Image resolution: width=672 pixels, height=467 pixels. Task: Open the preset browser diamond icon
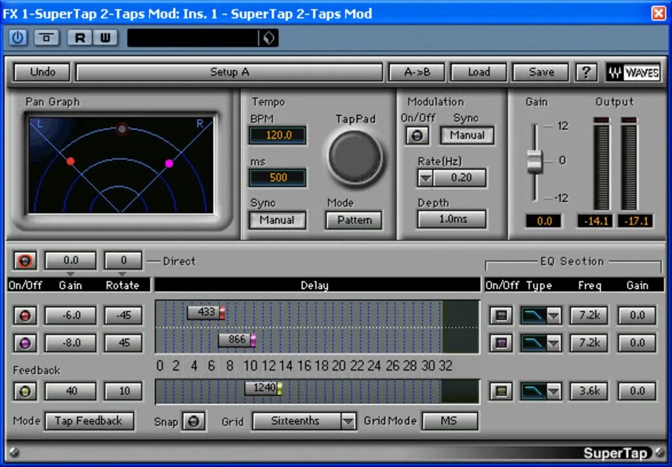[x=268, y=38]
